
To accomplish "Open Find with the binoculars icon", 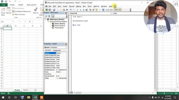I will tap(67, 10).
